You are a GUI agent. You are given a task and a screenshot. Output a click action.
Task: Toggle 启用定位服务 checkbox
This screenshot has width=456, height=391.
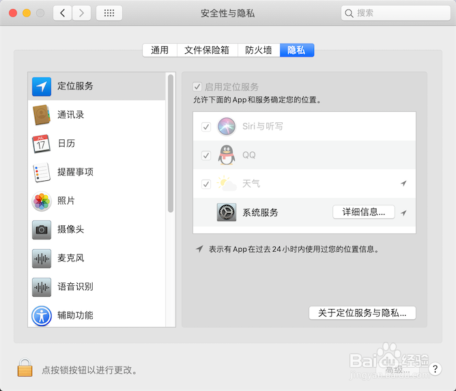tap(197, 87)
